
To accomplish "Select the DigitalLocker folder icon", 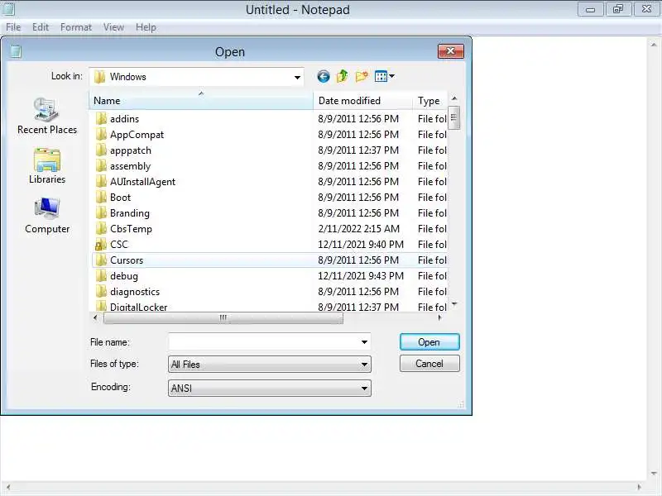I will (x=101, y=306).
